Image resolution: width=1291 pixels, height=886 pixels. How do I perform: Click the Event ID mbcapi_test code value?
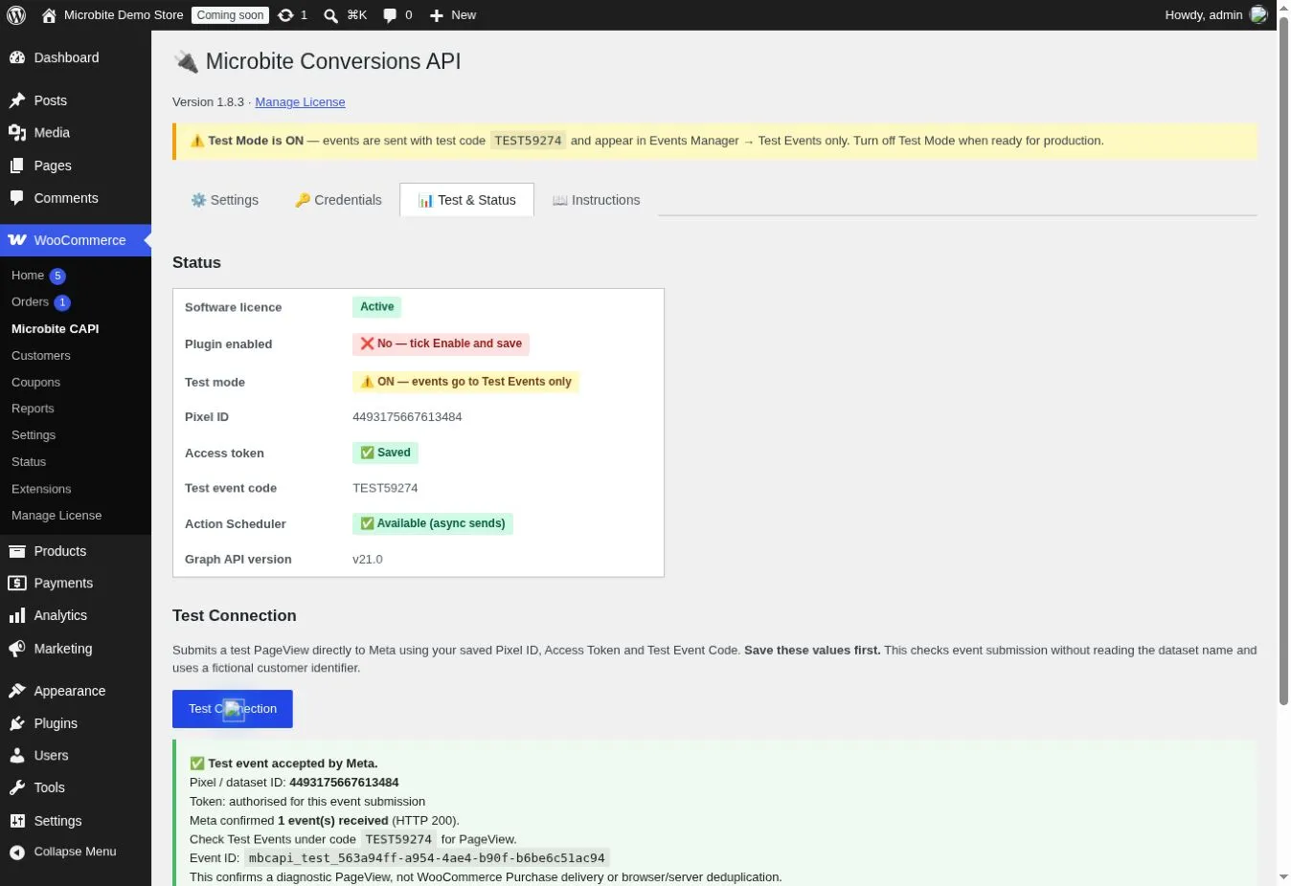click(x=427, y=858)
